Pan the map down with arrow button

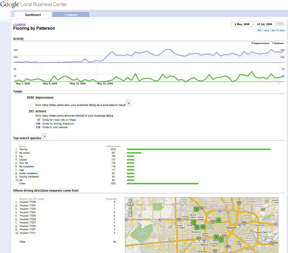coord(130,207)
